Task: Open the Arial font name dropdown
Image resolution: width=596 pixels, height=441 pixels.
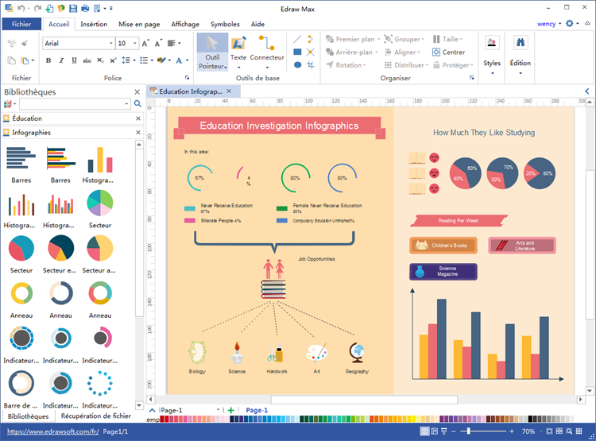Action: click(111, 44)
